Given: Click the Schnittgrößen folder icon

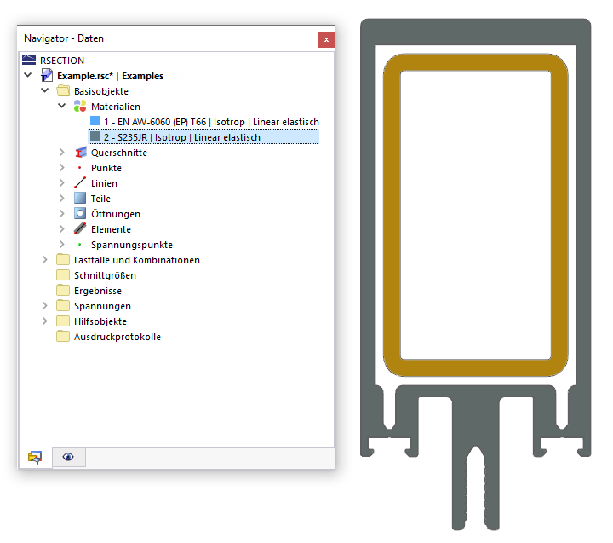Looking at the screenshot, I should 63,274.
